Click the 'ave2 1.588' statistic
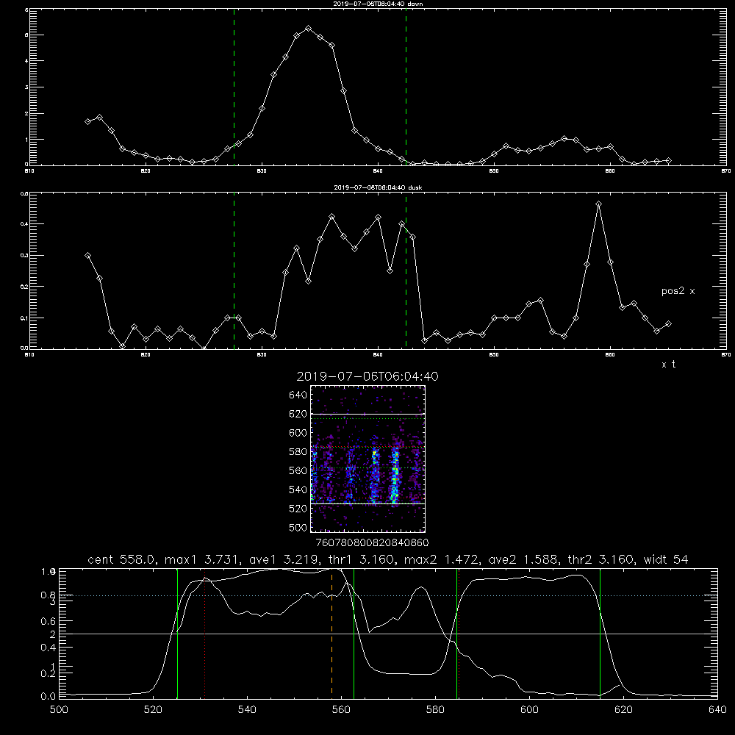 tap(523, 559)
